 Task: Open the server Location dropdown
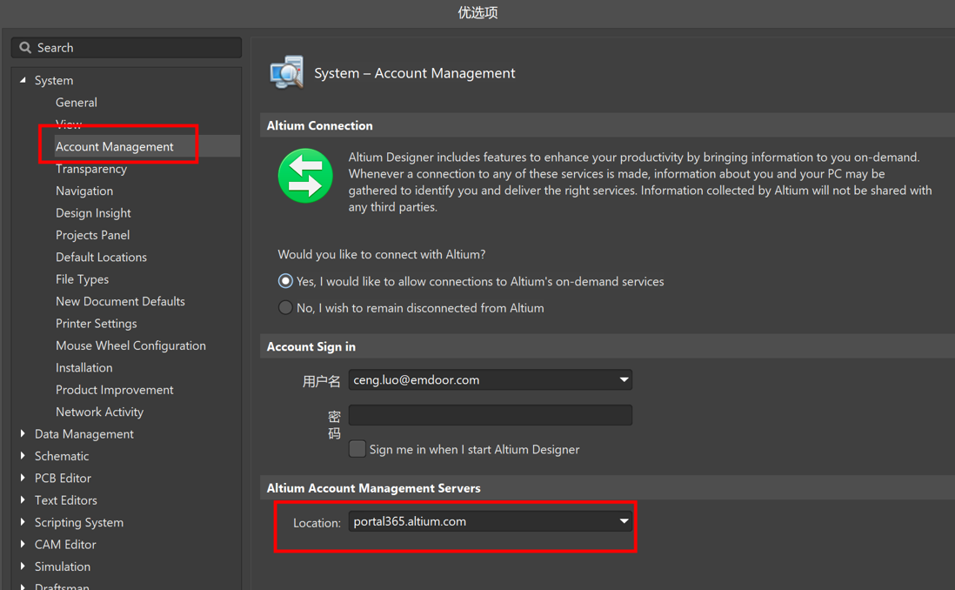624,521
